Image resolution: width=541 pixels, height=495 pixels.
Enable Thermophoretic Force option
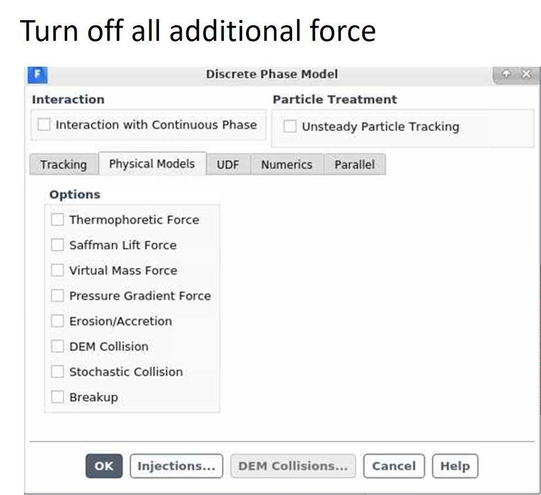58,220
